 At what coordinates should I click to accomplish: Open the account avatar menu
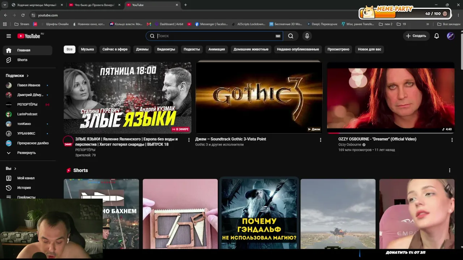pyautogui.click(x=450, y=36)
